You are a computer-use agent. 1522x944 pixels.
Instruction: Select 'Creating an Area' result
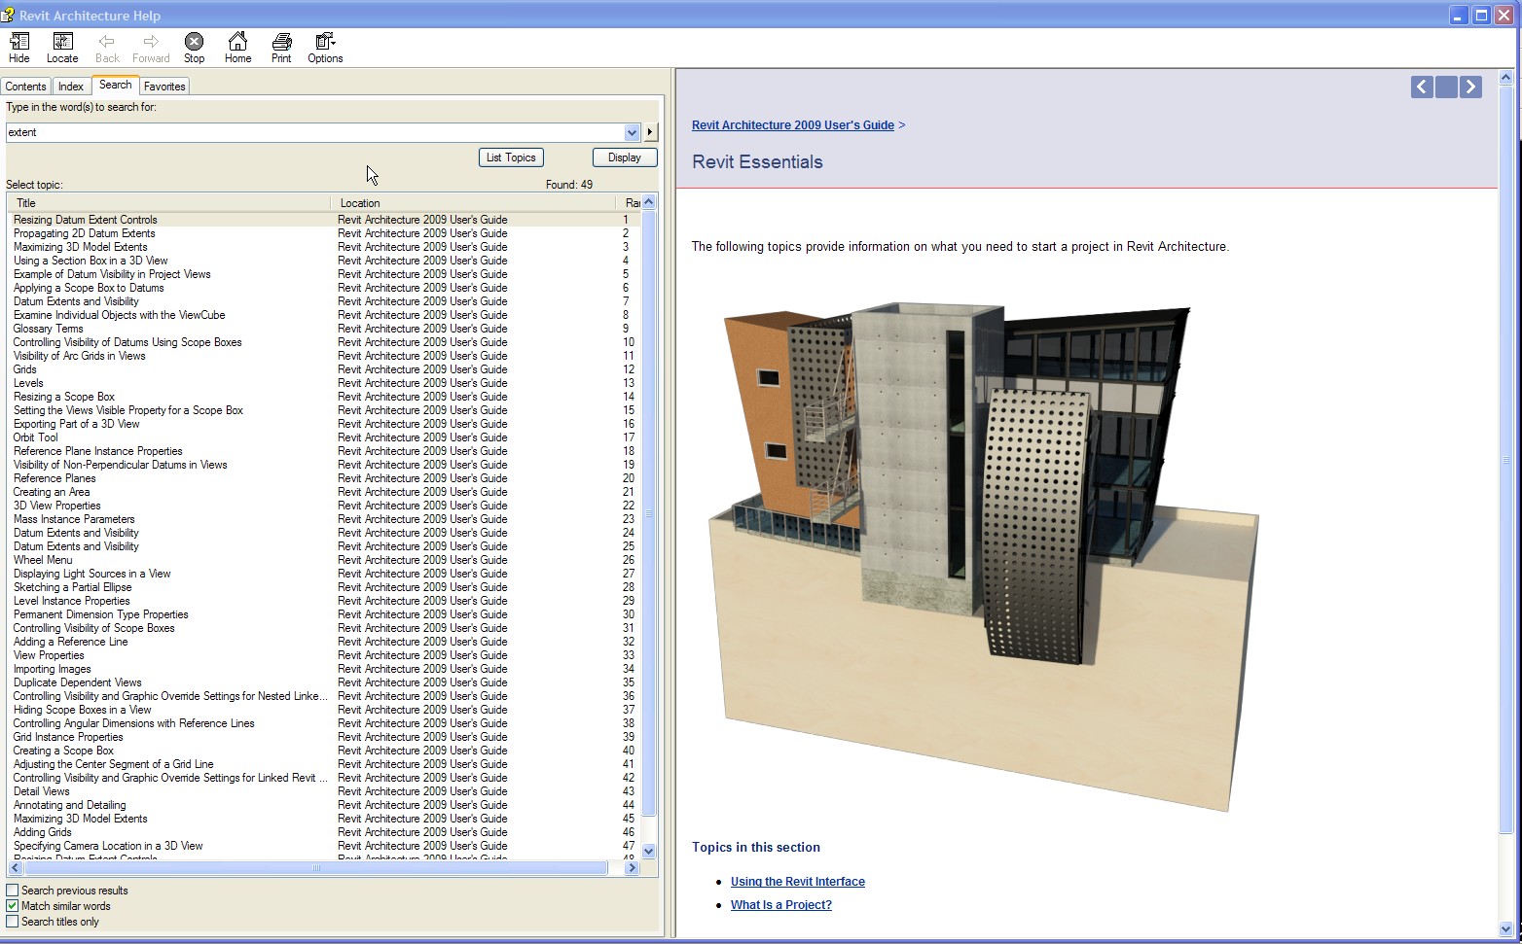point(325,492)
